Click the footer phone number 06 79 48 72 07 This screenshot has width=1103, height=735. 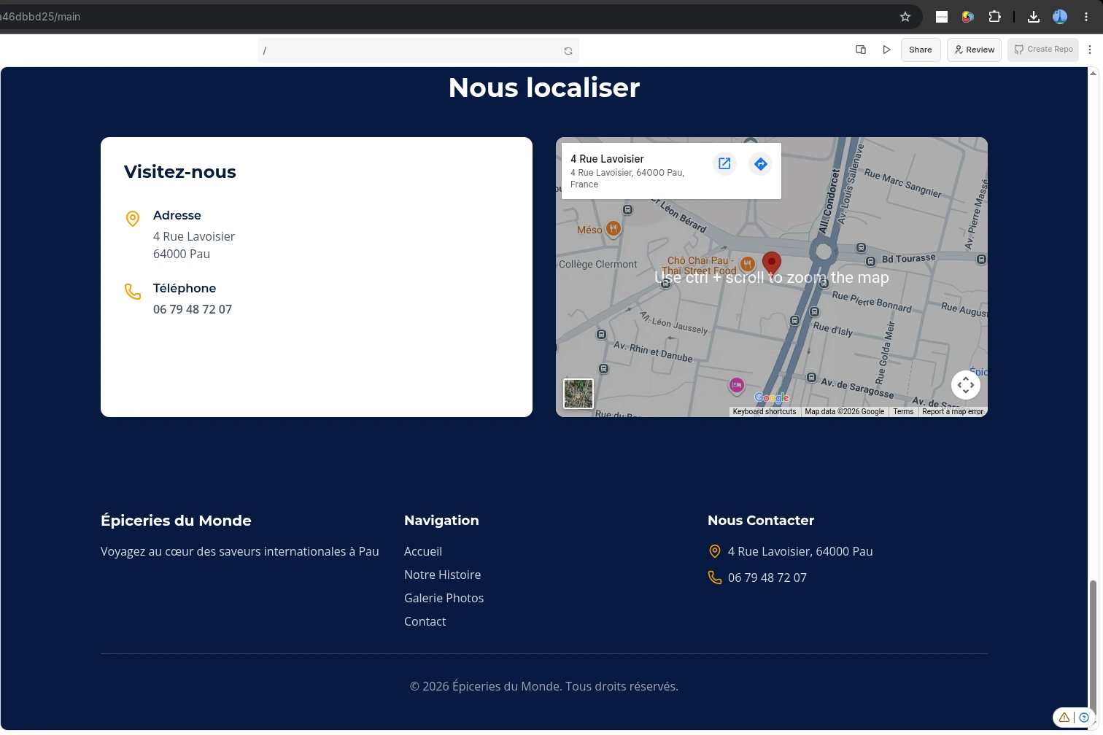coord(767,577)
